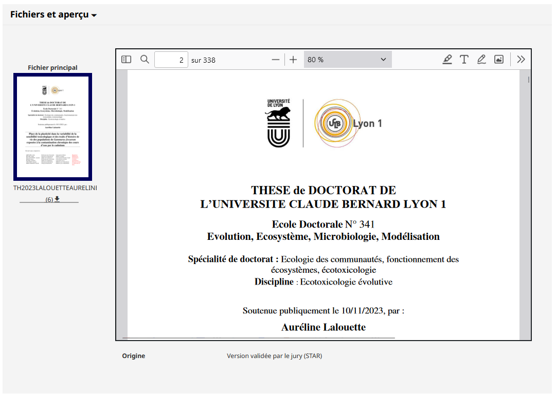556x394 pixels.
Task: Click the UCB Lyon 1 logo
Action: coord(348,123)
